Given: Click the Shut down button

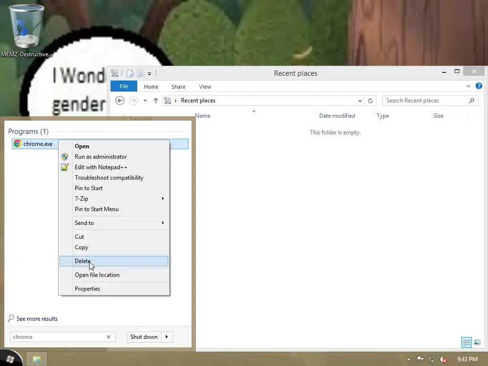Looking at the screenshot, I should click(x=144, y=337).
